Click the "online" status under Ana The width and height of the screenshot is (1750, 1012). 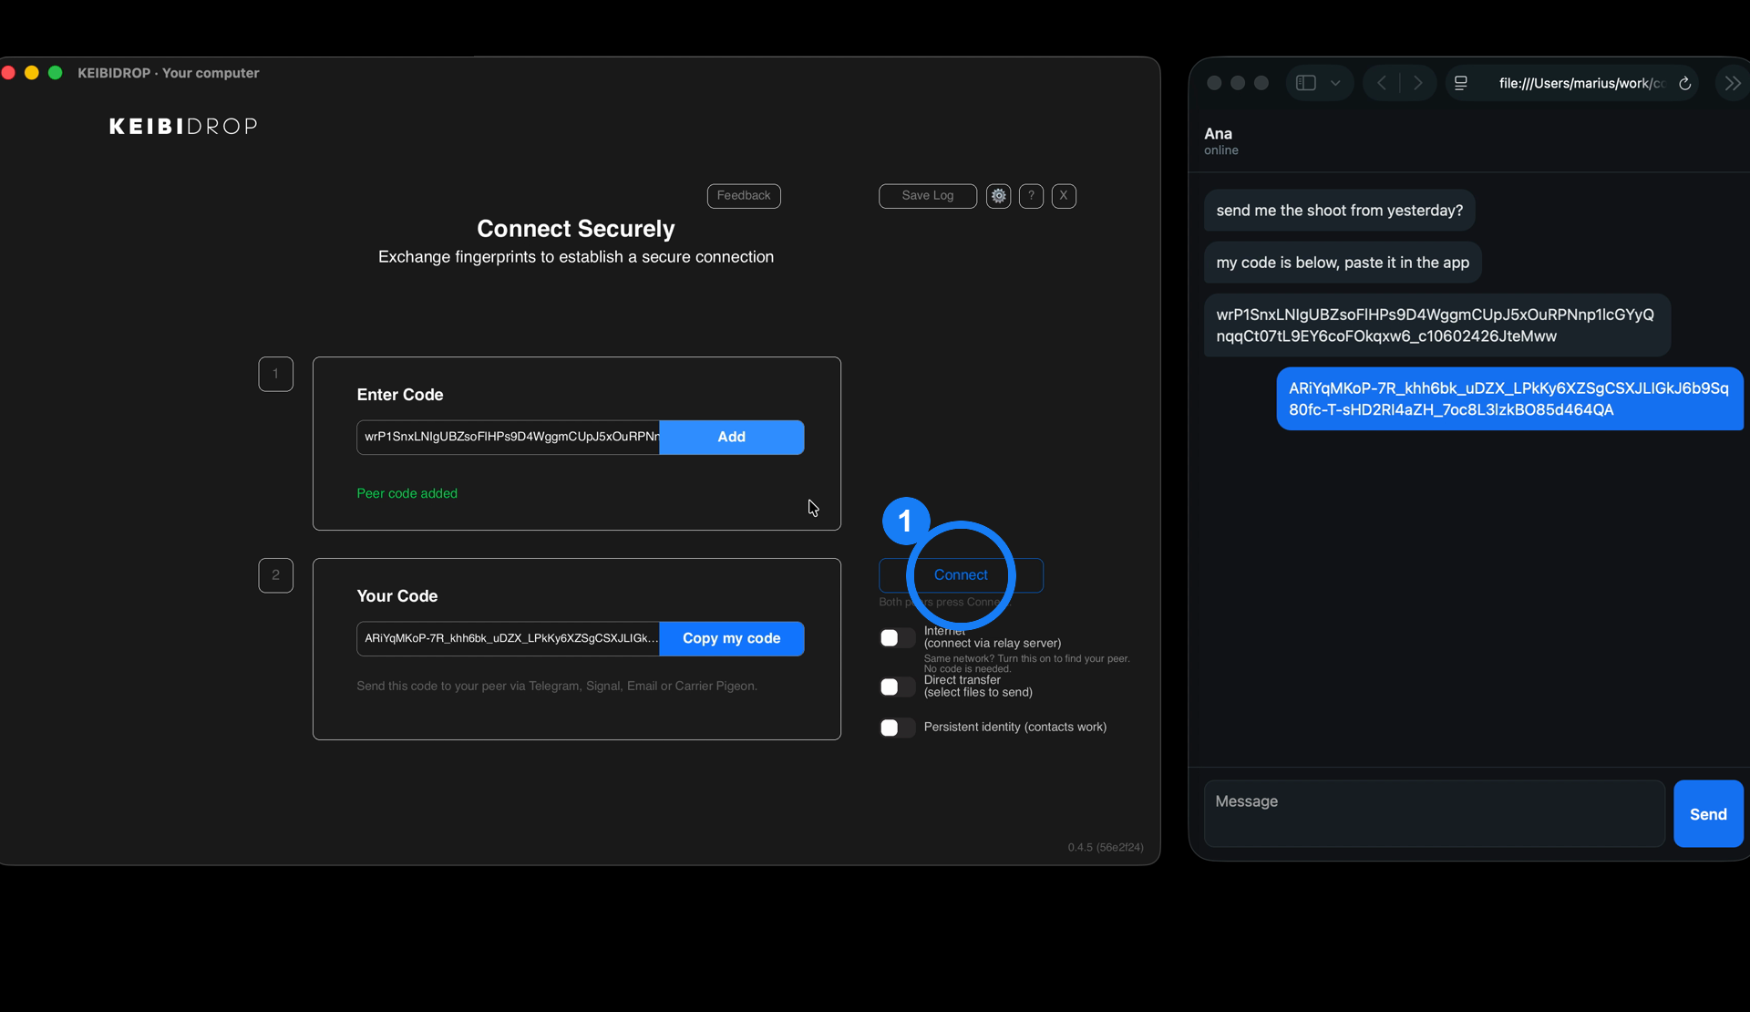coord(1221,150)
